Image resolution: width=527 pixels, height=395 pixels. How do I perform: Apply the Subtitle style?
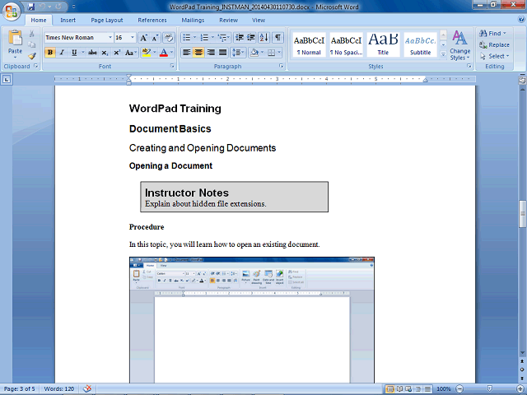click(420, 44)
